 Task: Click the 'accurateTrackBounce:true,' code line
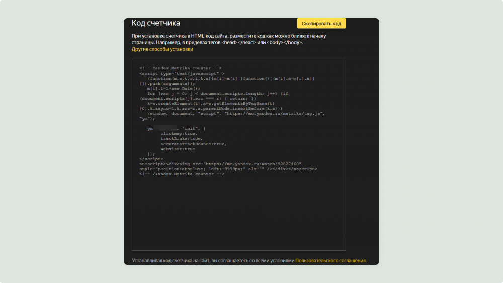click(194, 144)
